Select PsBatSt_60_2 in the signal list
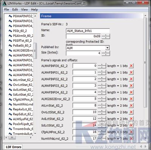Viewport: 151px width, 150px height. point(22,46)
